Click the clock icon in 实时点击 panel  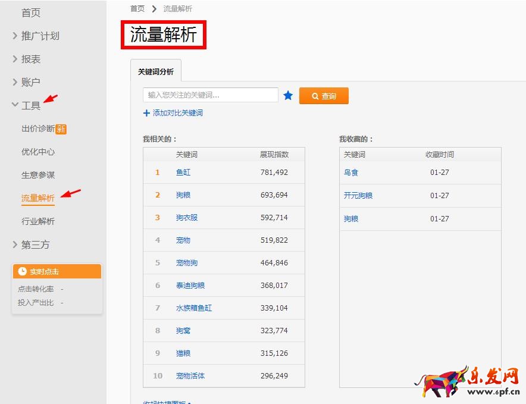(23, 271)
